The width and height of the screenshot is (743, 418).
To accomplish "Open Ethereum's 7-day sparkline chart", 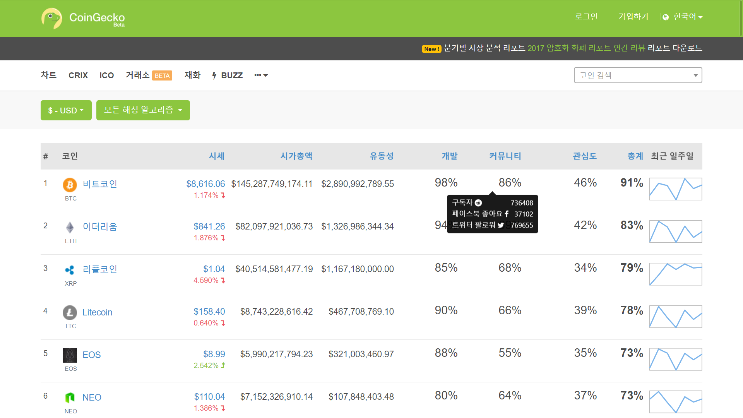I will pos(676,231).
